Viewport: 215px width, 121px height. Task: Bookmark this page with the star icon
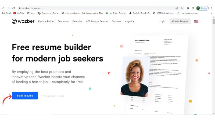coord(182,8)
